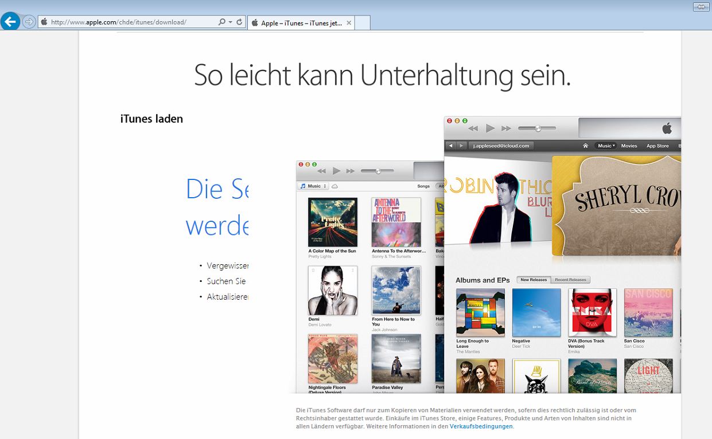712x439 pixels.
Task: Click the Apple site icon in address bar
Action: [44, 22]
